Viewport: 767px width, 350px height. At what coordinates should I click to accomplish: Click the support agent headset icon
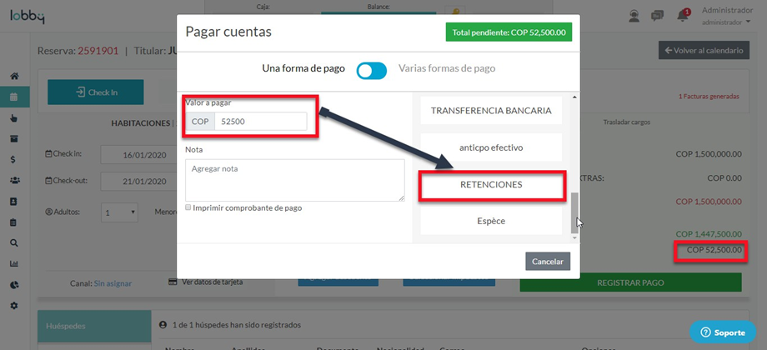click(634, 16)
